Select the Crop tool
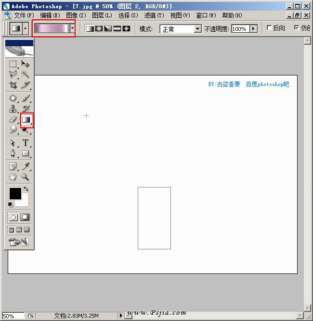Screen dimensions: 313x321 coord(13,85)
